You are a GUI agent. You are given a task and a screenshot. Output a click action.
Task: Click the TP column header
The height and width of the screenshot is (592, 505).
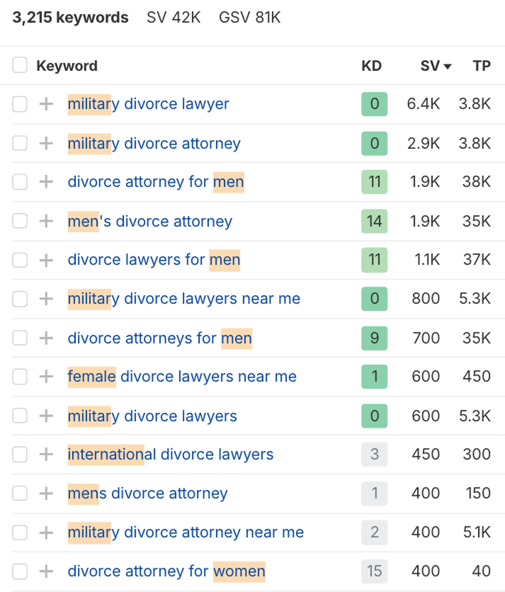coord(481,66)
